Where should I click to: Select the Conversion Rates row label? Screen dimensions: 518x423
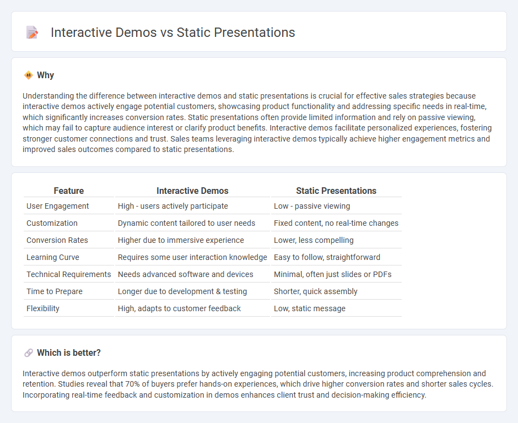57,240
